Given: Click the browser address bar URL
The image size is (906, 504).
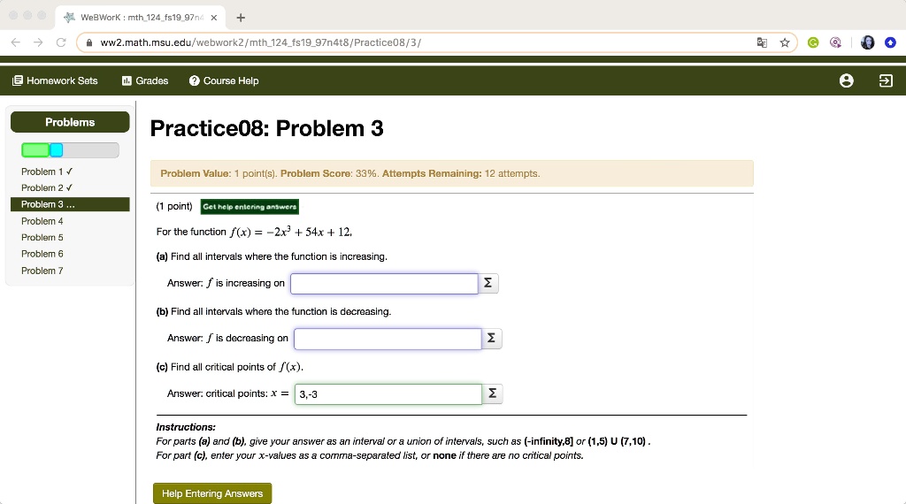Looking at the screenshot, I should [261, 42].
